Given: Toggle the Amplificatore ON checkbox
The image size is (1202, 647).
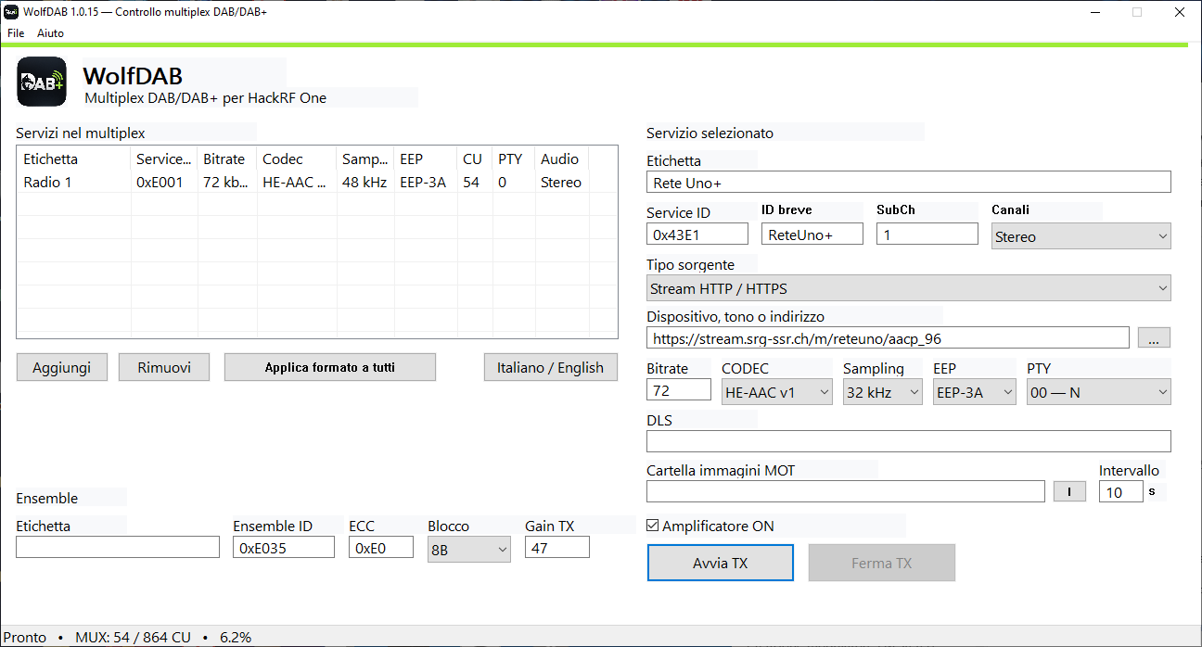Looking at the screenshot, I should tap(653, 526).
